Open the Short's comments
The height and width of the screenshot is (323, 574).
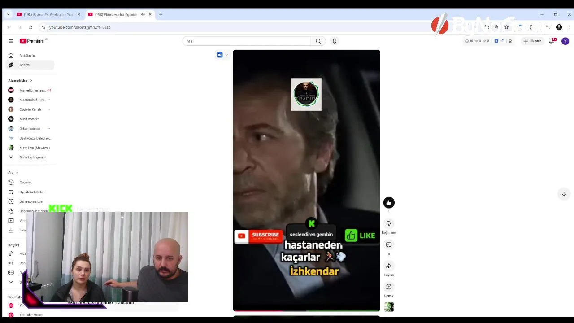pos(389,245)
